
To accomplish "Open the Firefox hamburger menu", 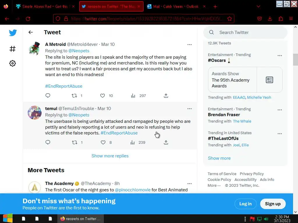I will tap(291, 19).
